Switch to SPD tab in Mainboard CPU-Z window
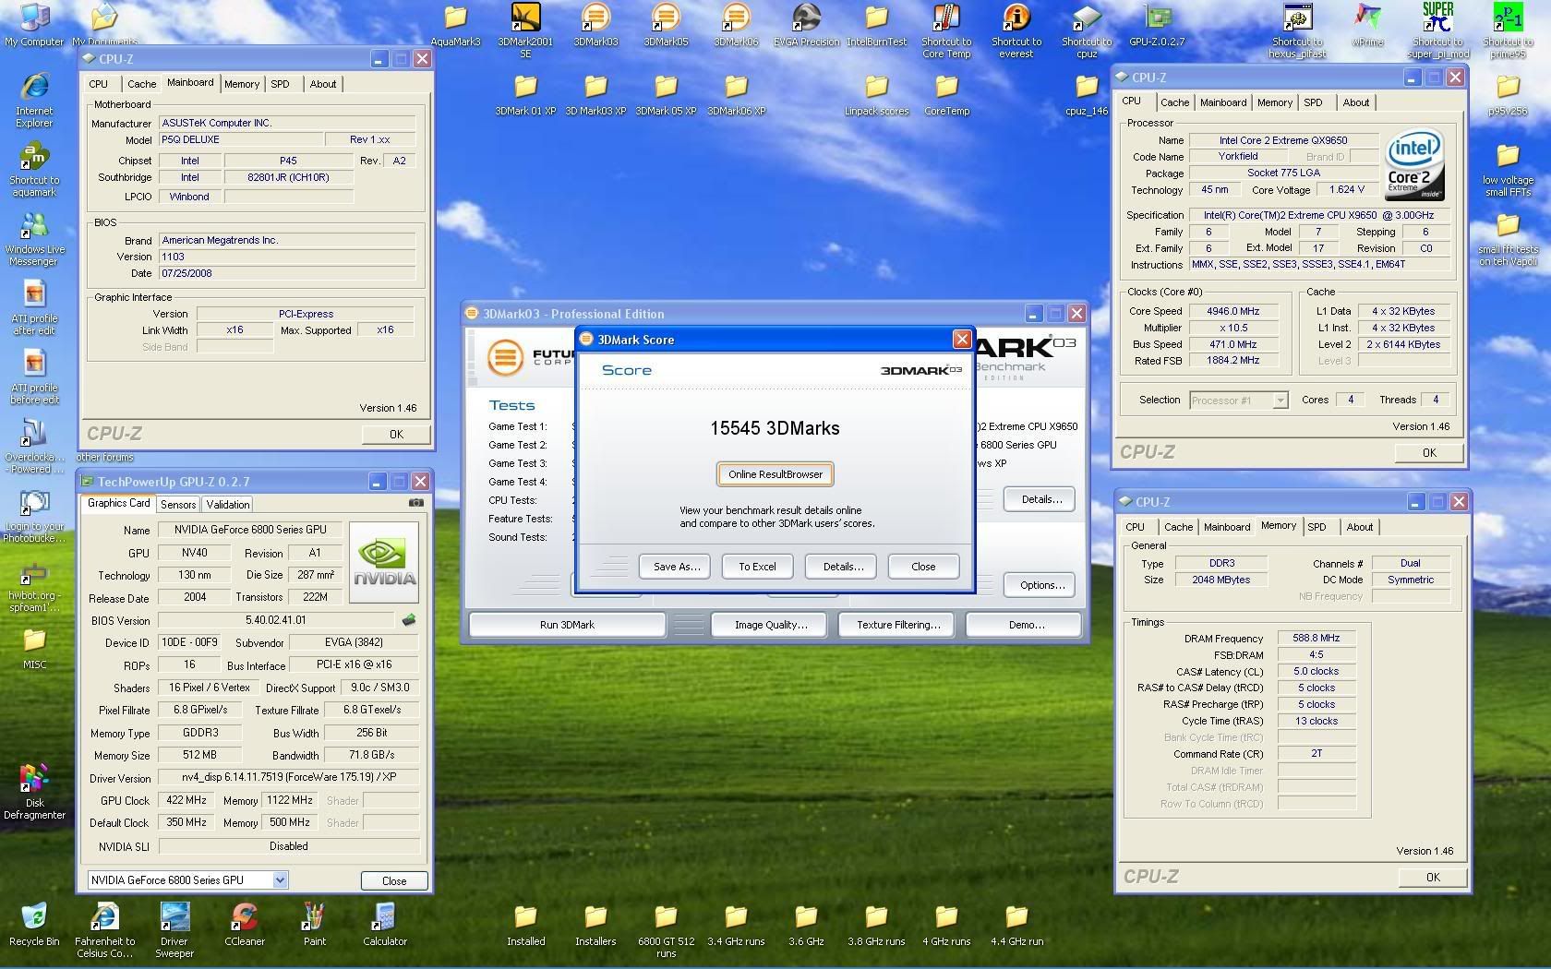 [280, 84]
